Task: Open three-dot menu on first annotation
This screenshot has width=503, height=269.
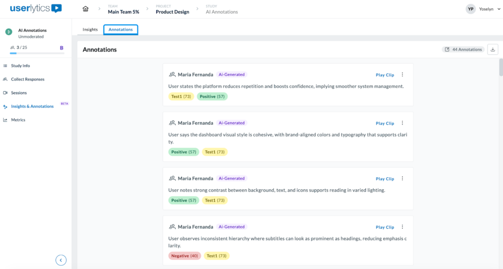Action: (x=402, y=75)
